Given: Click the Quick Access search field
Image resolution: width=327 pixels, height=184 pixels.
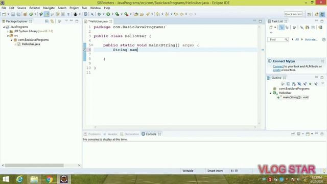Looking at the screenshot, I should tap(293, 14).
